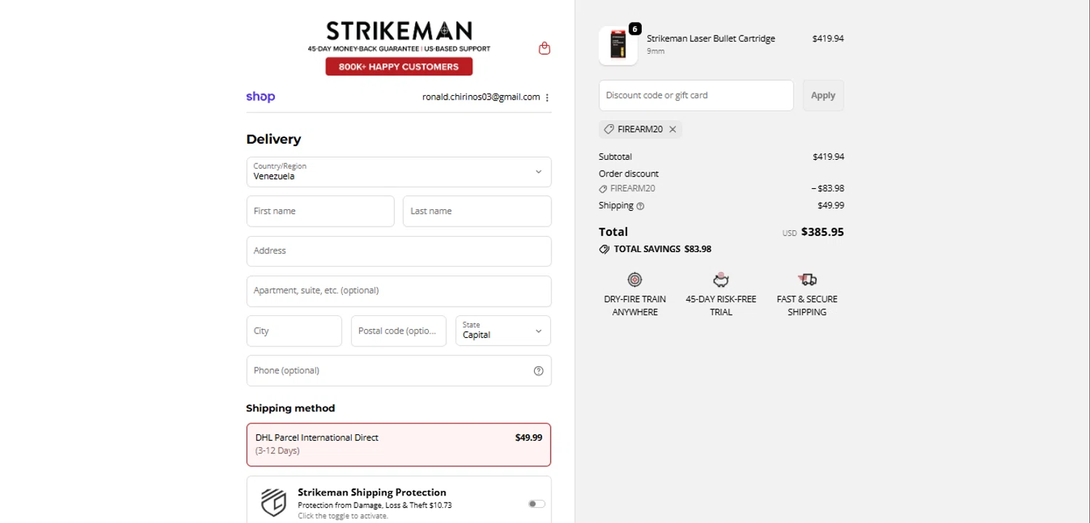Open the Country/Region dropdown

click(399, 172)
